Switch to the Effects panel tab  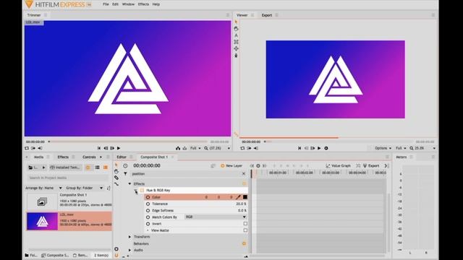(63, 157)
